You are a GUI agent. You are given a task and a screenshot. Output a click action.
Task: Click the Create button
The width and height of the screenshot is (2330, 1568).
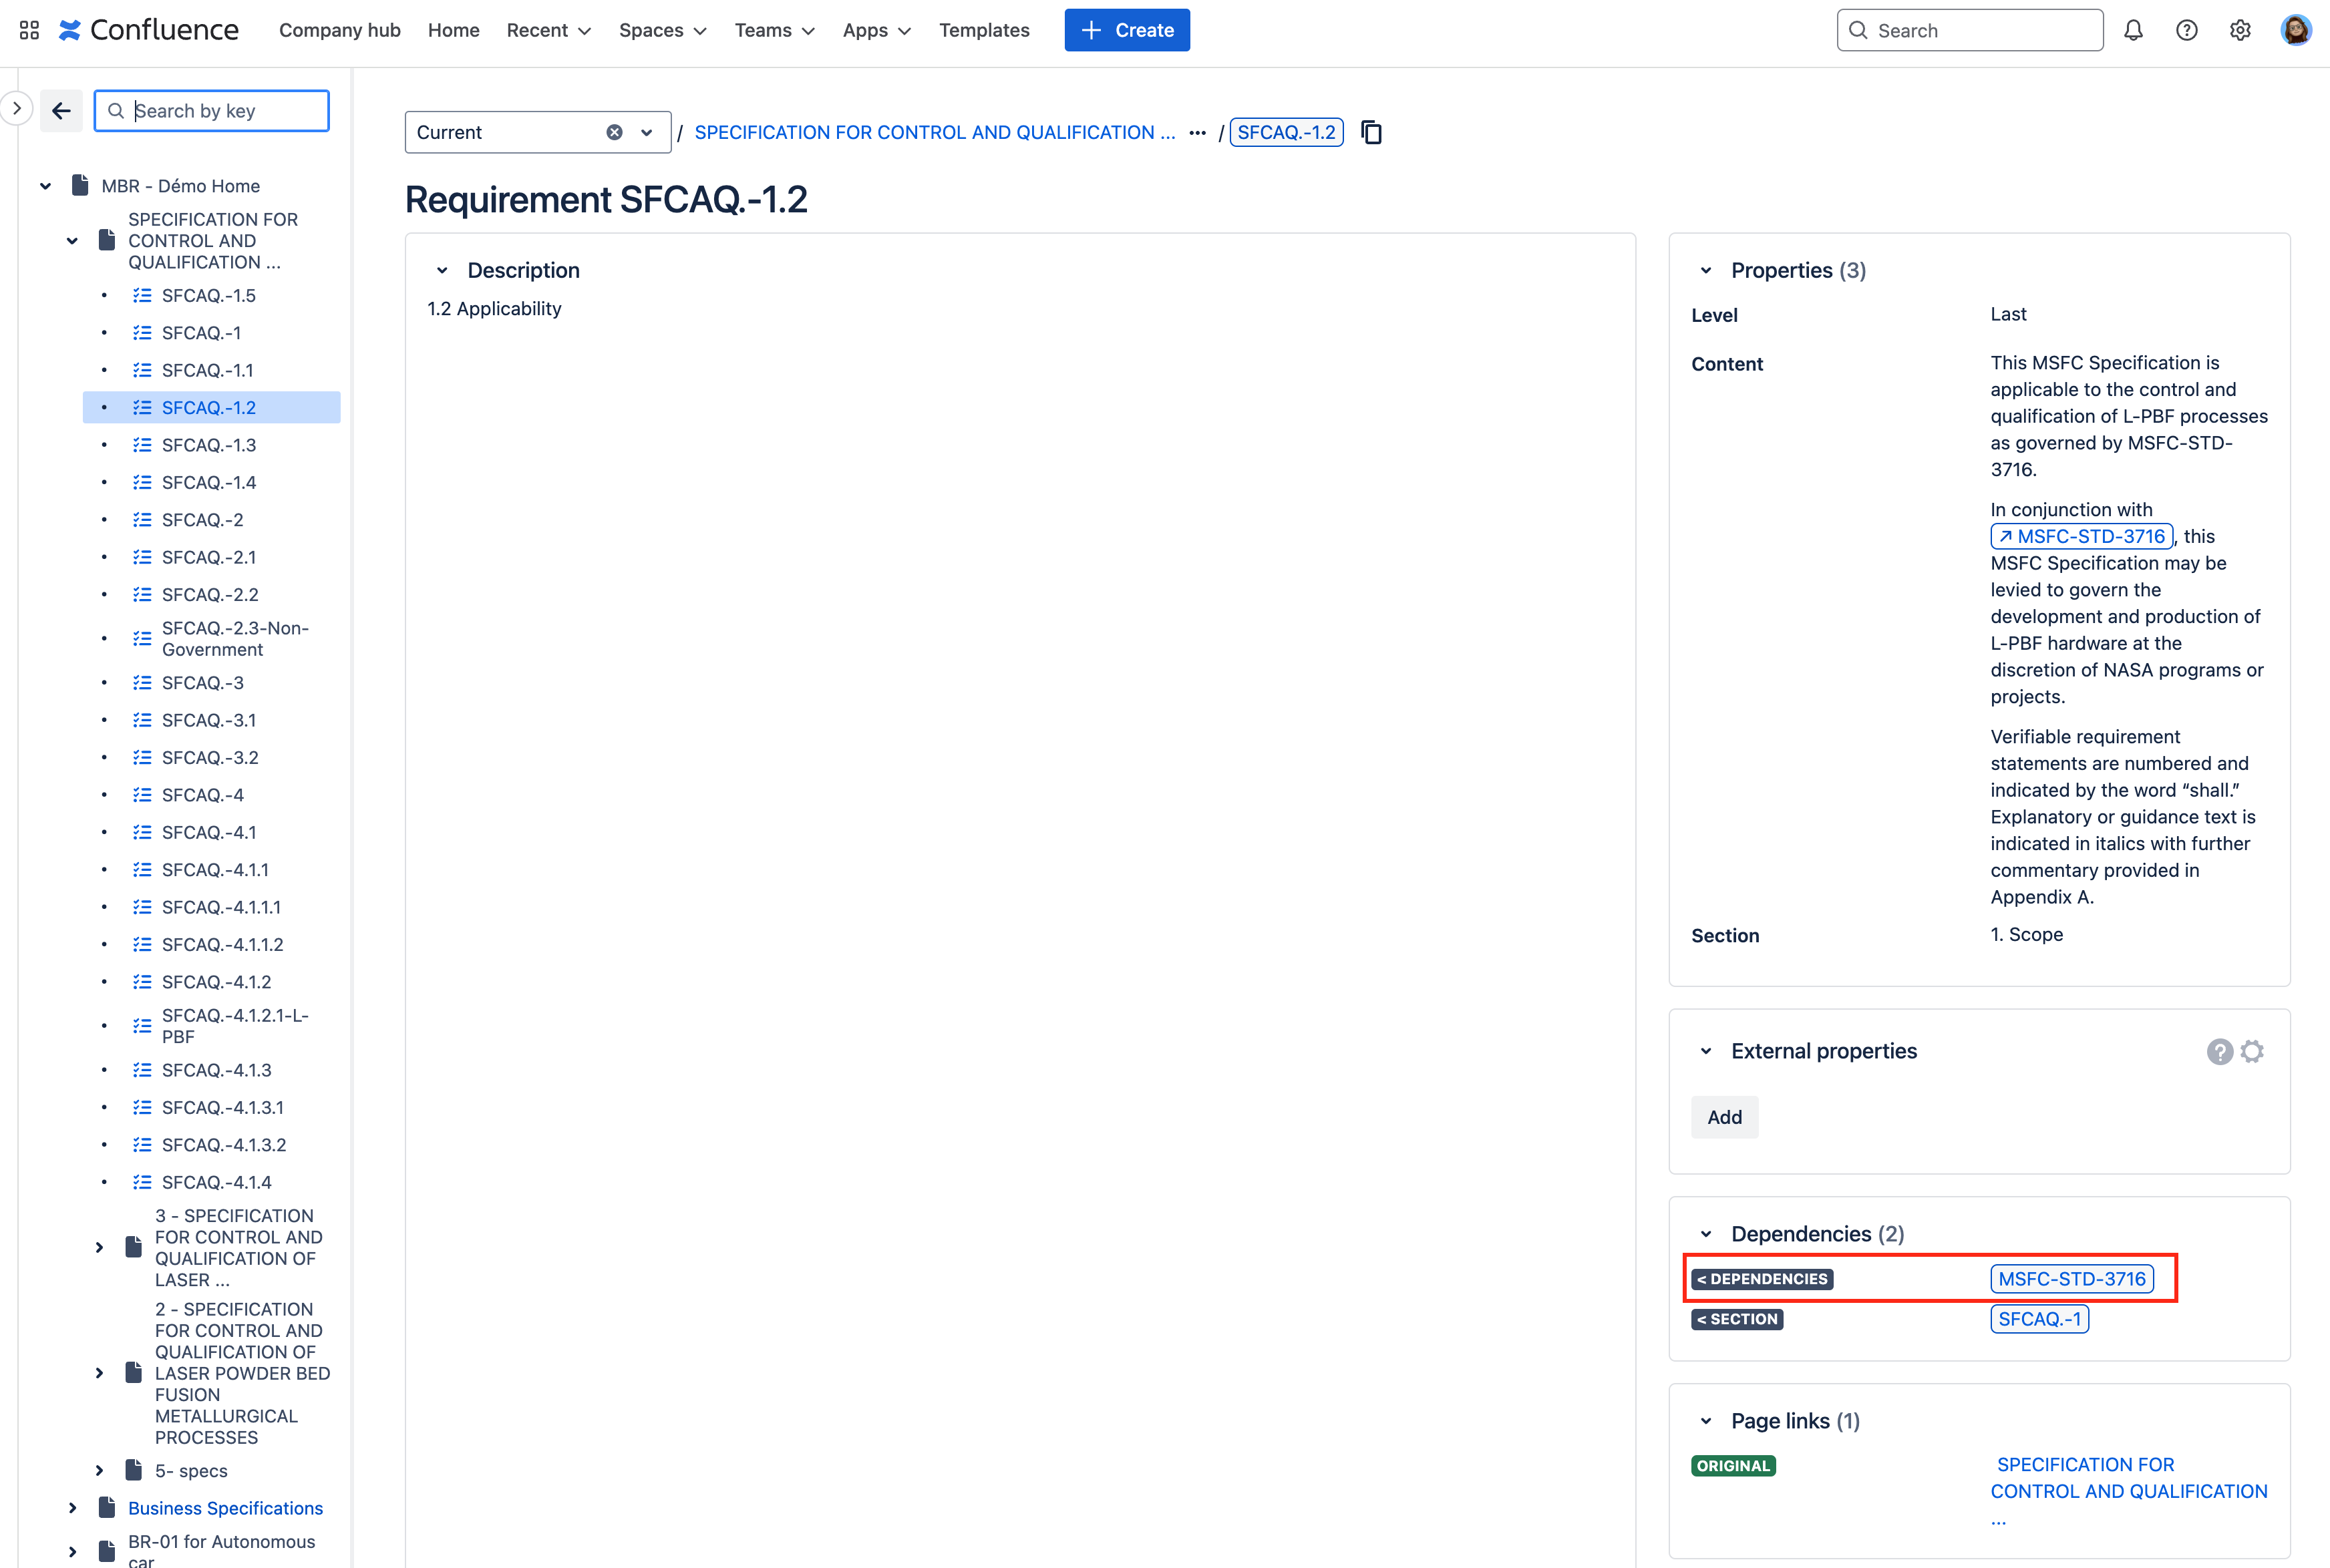click(1127, 30)
